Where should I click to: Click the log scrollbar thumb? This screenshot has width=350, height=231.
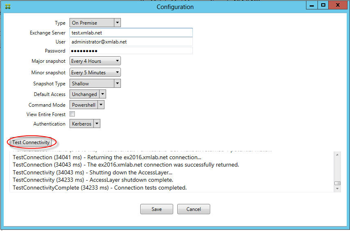[x=337, y=183]
